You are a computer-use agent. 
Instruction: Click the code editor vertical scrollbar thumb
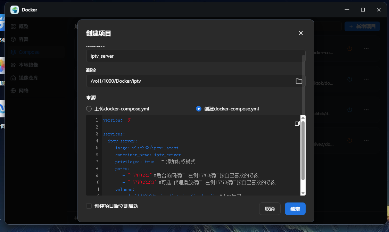(x=303, y=150)
